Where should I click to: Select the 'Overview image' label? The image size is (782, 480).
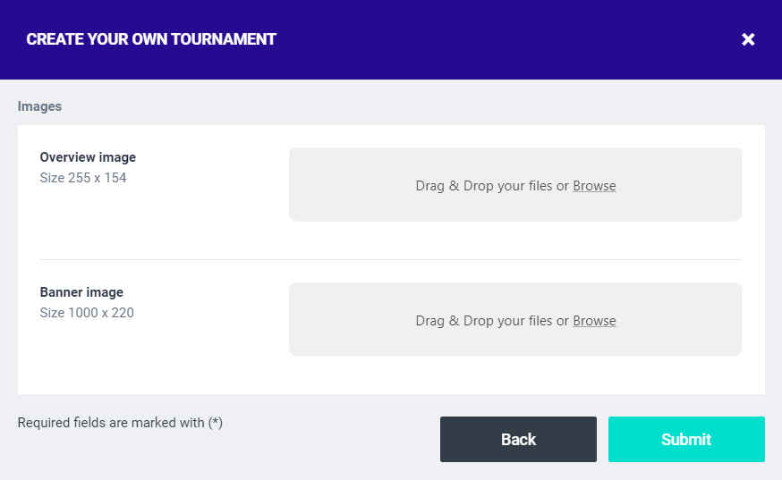click(x=88, y=157)
